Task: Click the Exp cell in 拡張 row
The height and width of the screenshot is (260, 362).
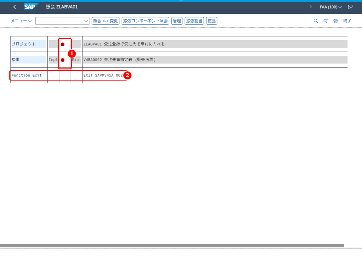Action: (x=76, y=60)
